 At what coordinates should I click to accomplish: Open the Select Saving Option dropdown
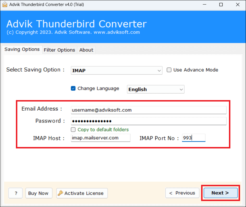159,71
